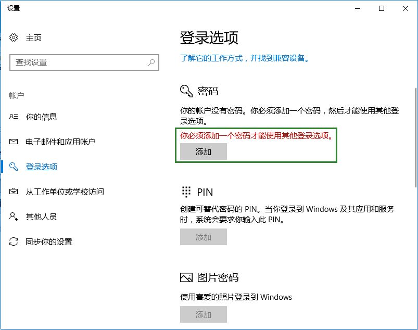Click the key icon beside 登录选项 sidebar item
Image resolution: width=418 pixels, height=330 pixels.
[14, 167]
